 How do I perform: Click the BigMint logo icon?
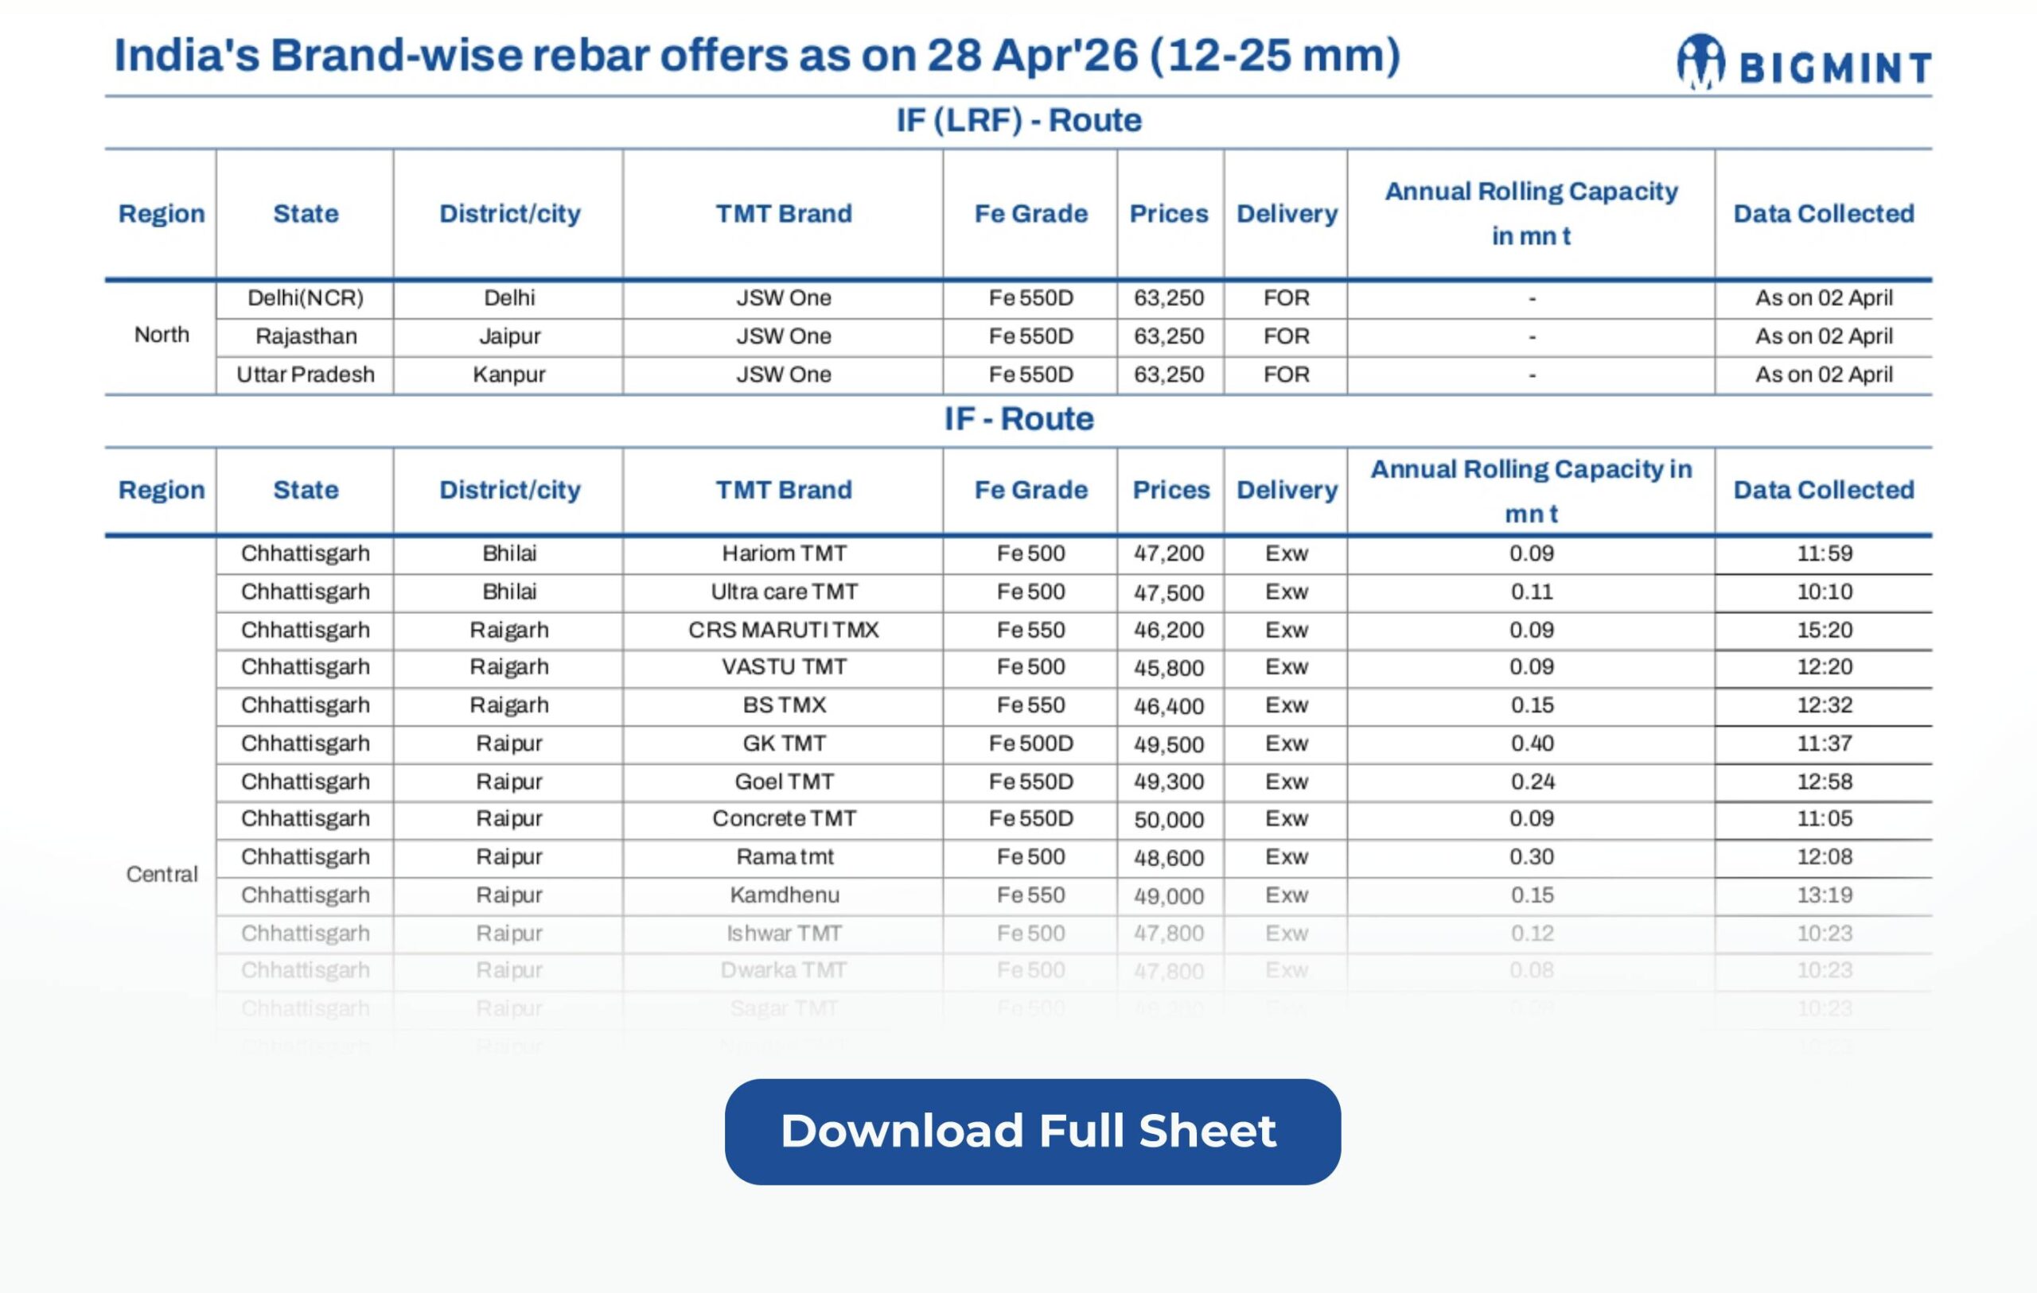pyautogui.click(x=1700, y=62)
